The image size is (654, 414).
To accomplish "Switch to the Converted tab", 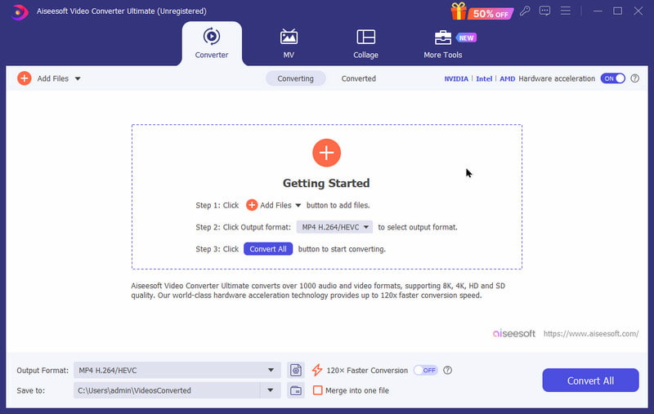I will 358,78.
